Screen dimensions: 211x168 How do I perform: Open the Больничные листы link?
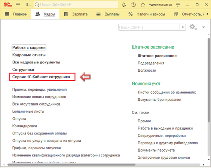pos(28,112)
